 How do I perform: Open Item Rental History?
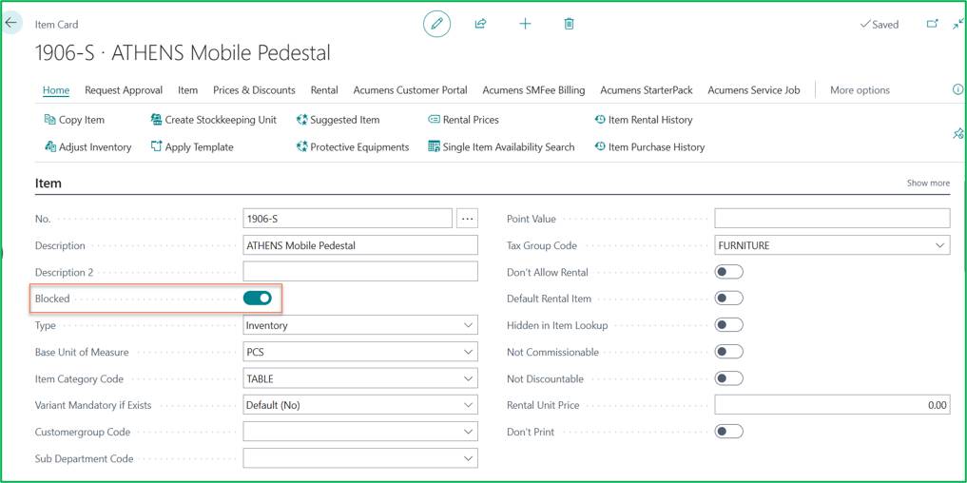click(643, 120)
